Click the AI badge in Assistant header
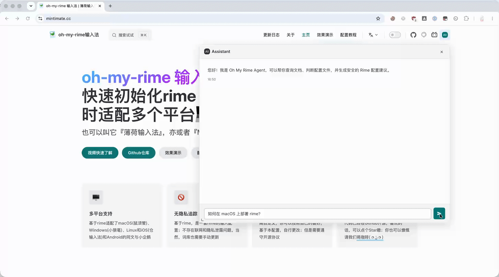 (x=207, y=52)
